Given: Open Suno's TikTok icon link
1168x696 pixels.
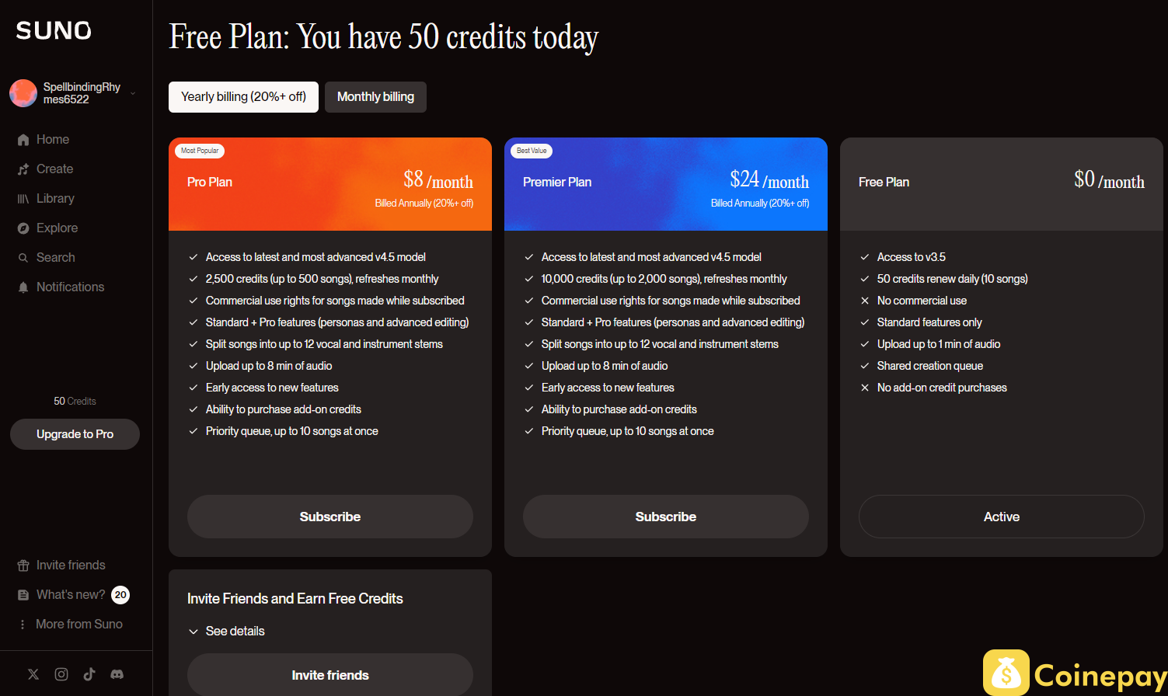Looking at the screenshot, I should tap(89, 674).
